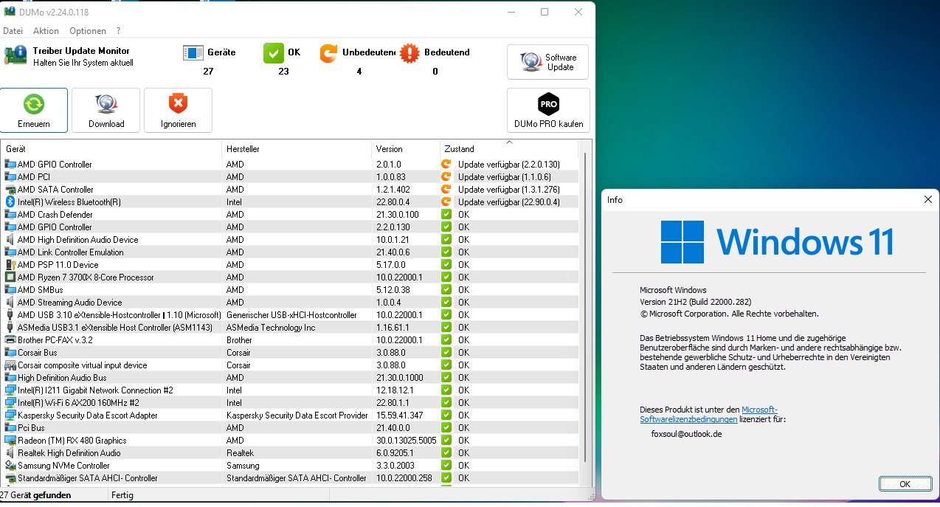The height and width of the screenshot is (507, 940).
Task: Open Software Update button
Action: tap(547, 62)
